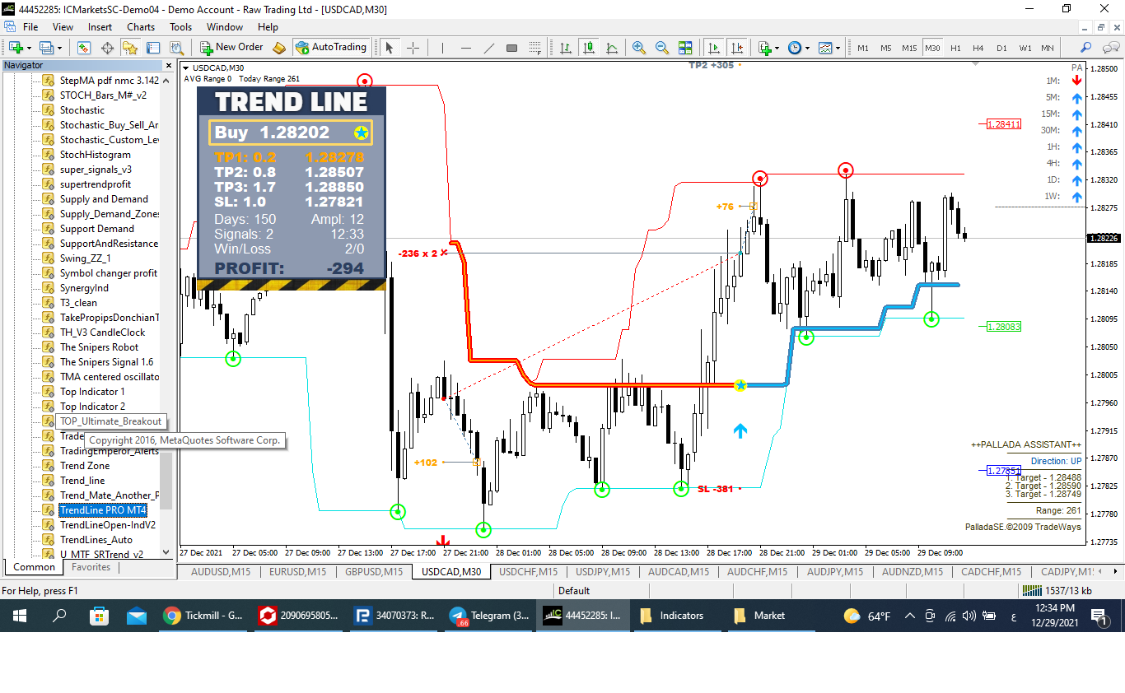This screenshot has width=1125, height=693.
Task: Click the Zoom Out magnifier icon
Action: click(662, 48)
